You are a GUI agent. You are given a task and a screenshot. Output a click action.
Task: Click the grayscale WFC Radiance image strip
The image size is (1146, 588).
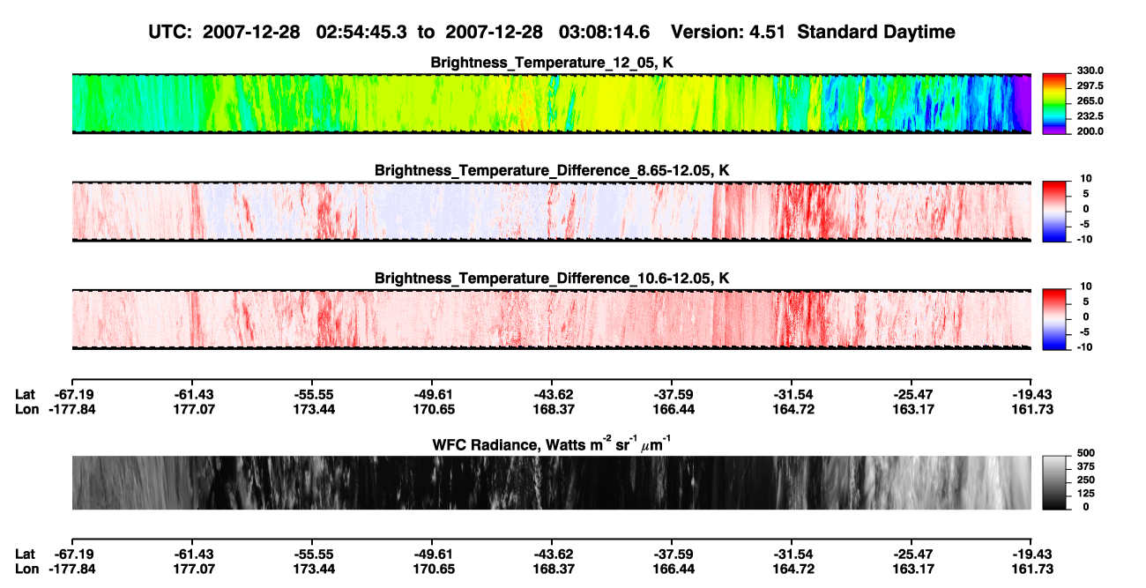(551, 482)
